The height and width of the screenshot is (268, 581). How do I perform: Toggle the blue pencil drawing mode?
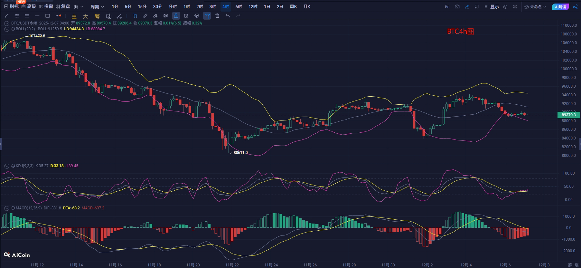point(467,7)
